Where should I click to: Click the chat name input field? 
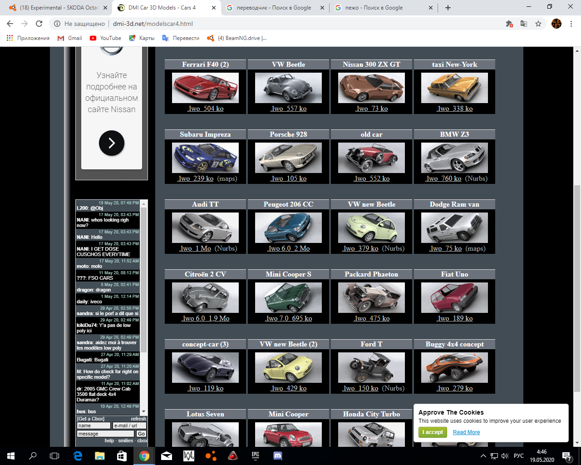tap(94, 426)
